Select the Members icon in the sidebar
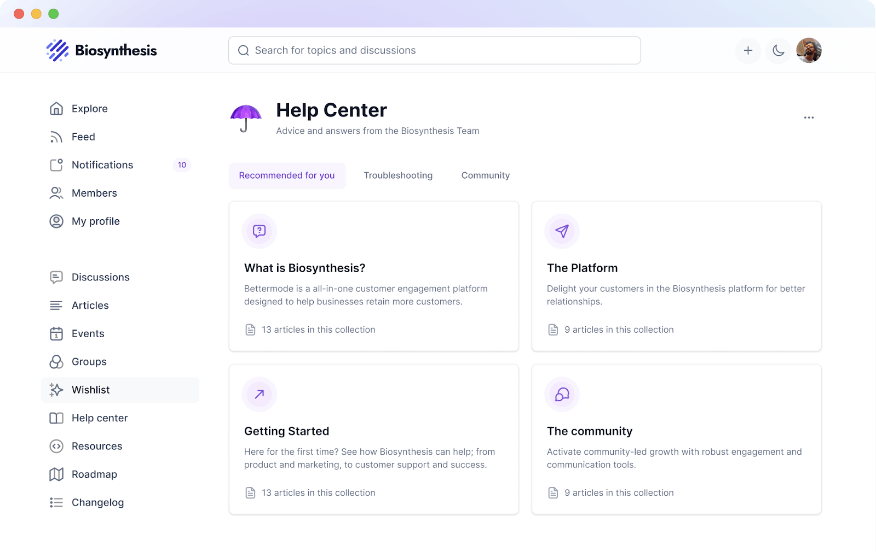 coord(56,193)
